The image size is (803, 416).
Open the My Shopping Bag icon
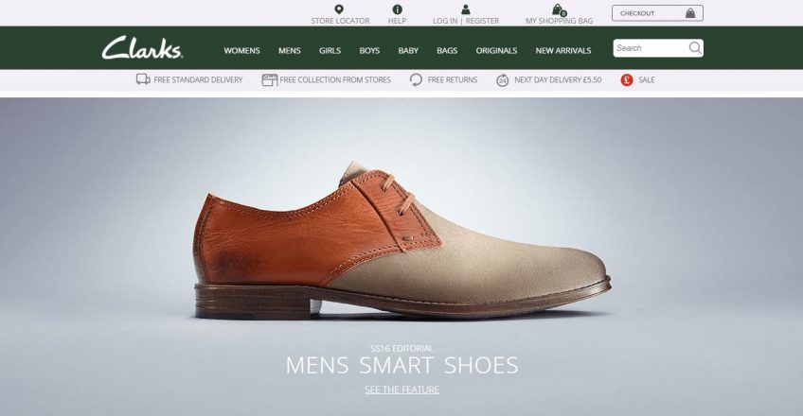558,10
